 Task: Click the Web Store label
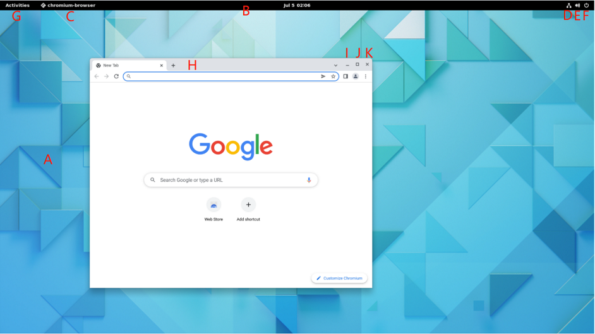[x=213, y=219]
